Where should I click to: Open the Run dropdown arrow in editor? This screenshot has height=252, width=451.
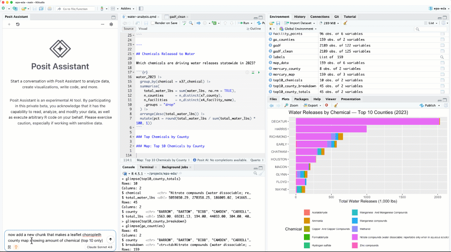[252, 23]
